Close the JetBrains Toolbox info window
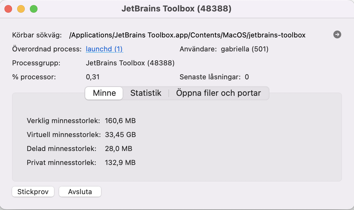Screen dimensions: 354x210 (x=8, y=9)
